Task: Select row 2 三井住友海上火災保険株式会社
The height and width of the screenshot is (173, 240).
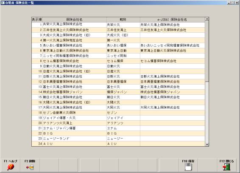Action: coord(74,30)
